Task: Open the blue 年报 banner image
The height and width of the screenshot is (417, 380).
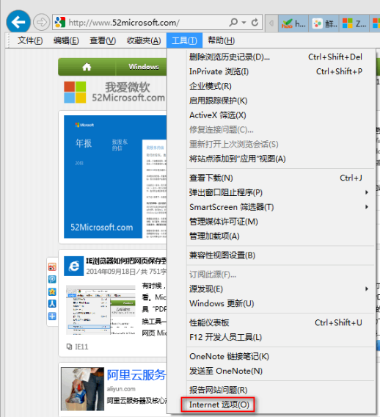Action: click(115, 177)
